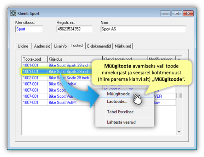Switch to the Aadressid tab
This screenshot has height=157, width=204.
[42, 46]
